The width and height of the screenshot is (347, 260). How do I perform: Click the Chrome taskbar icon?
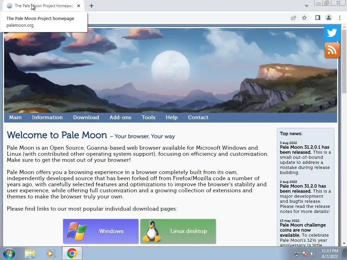coord(72,253)
